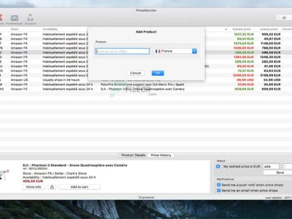Viewport: 292px width, 219px height.
Task: Click the Usually ships in 24 hours cell
Action: tap(61, 80)
